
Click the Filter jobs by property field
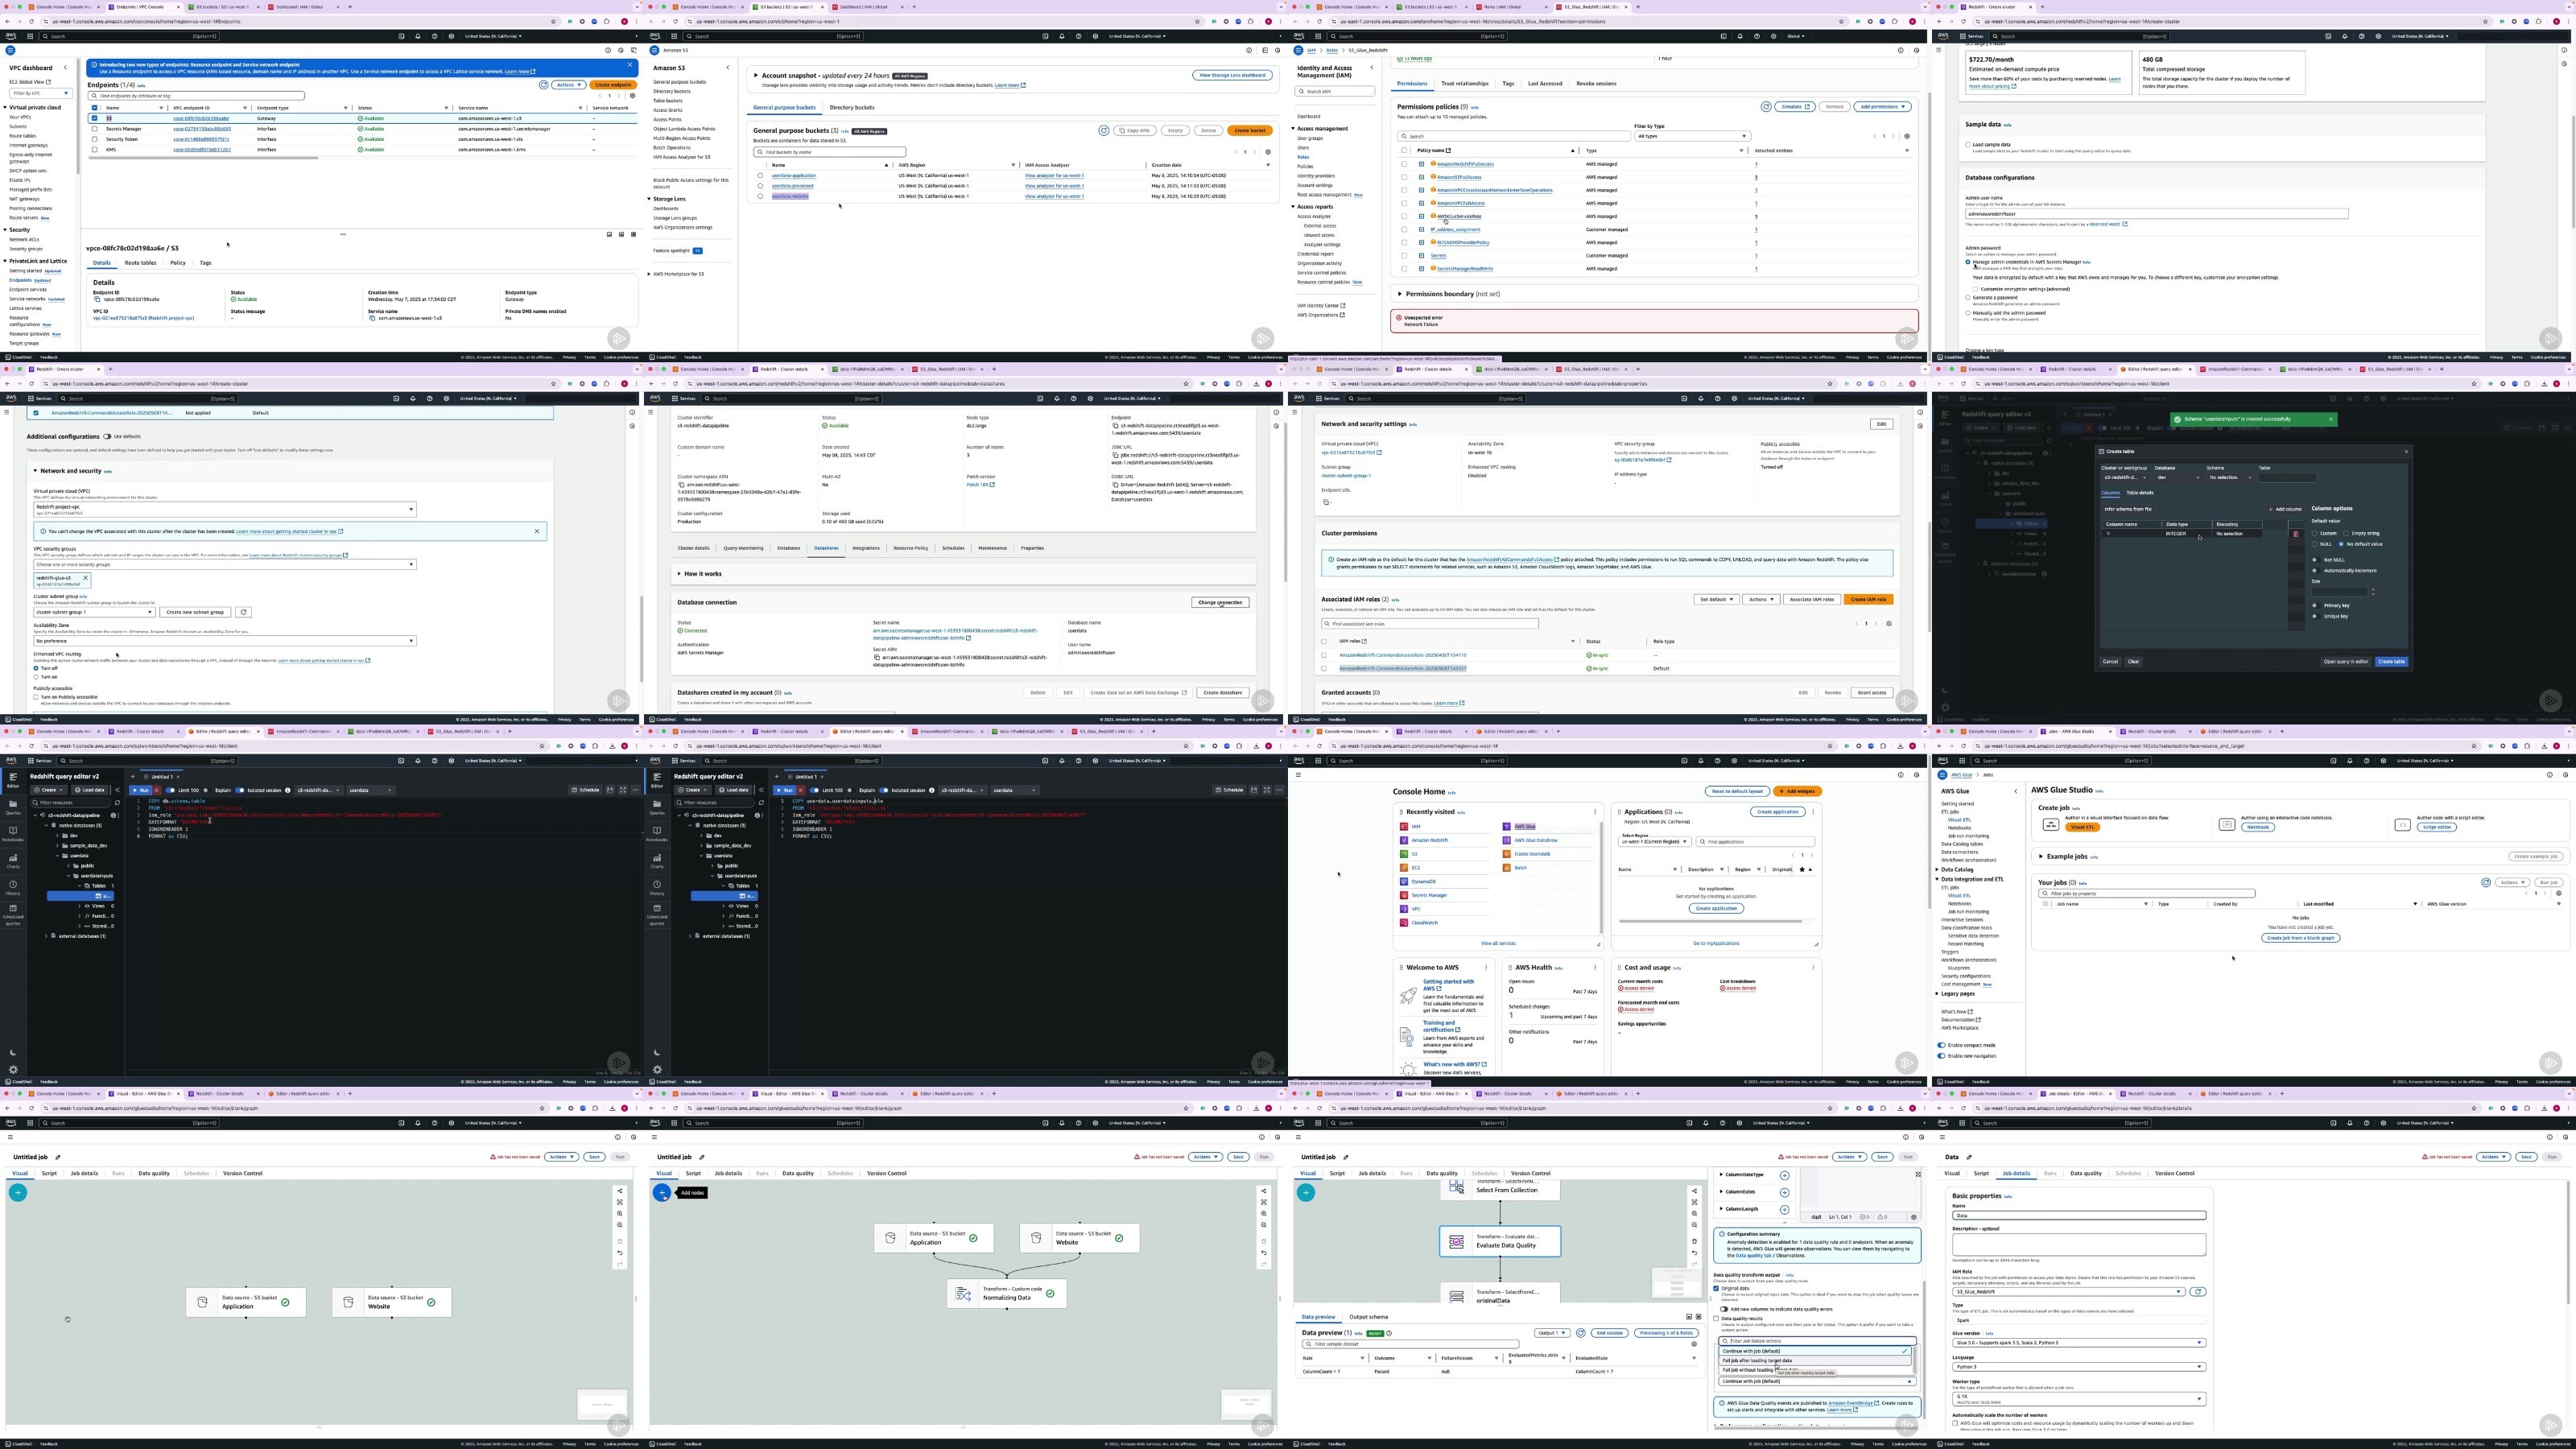click(2147, 893)
